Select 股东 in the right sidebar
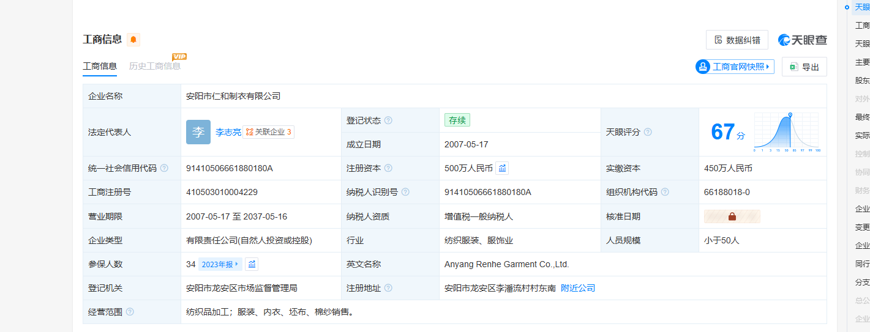Viewport: 870px width, 332px height. pyautogui.click(x=862, y=80)
